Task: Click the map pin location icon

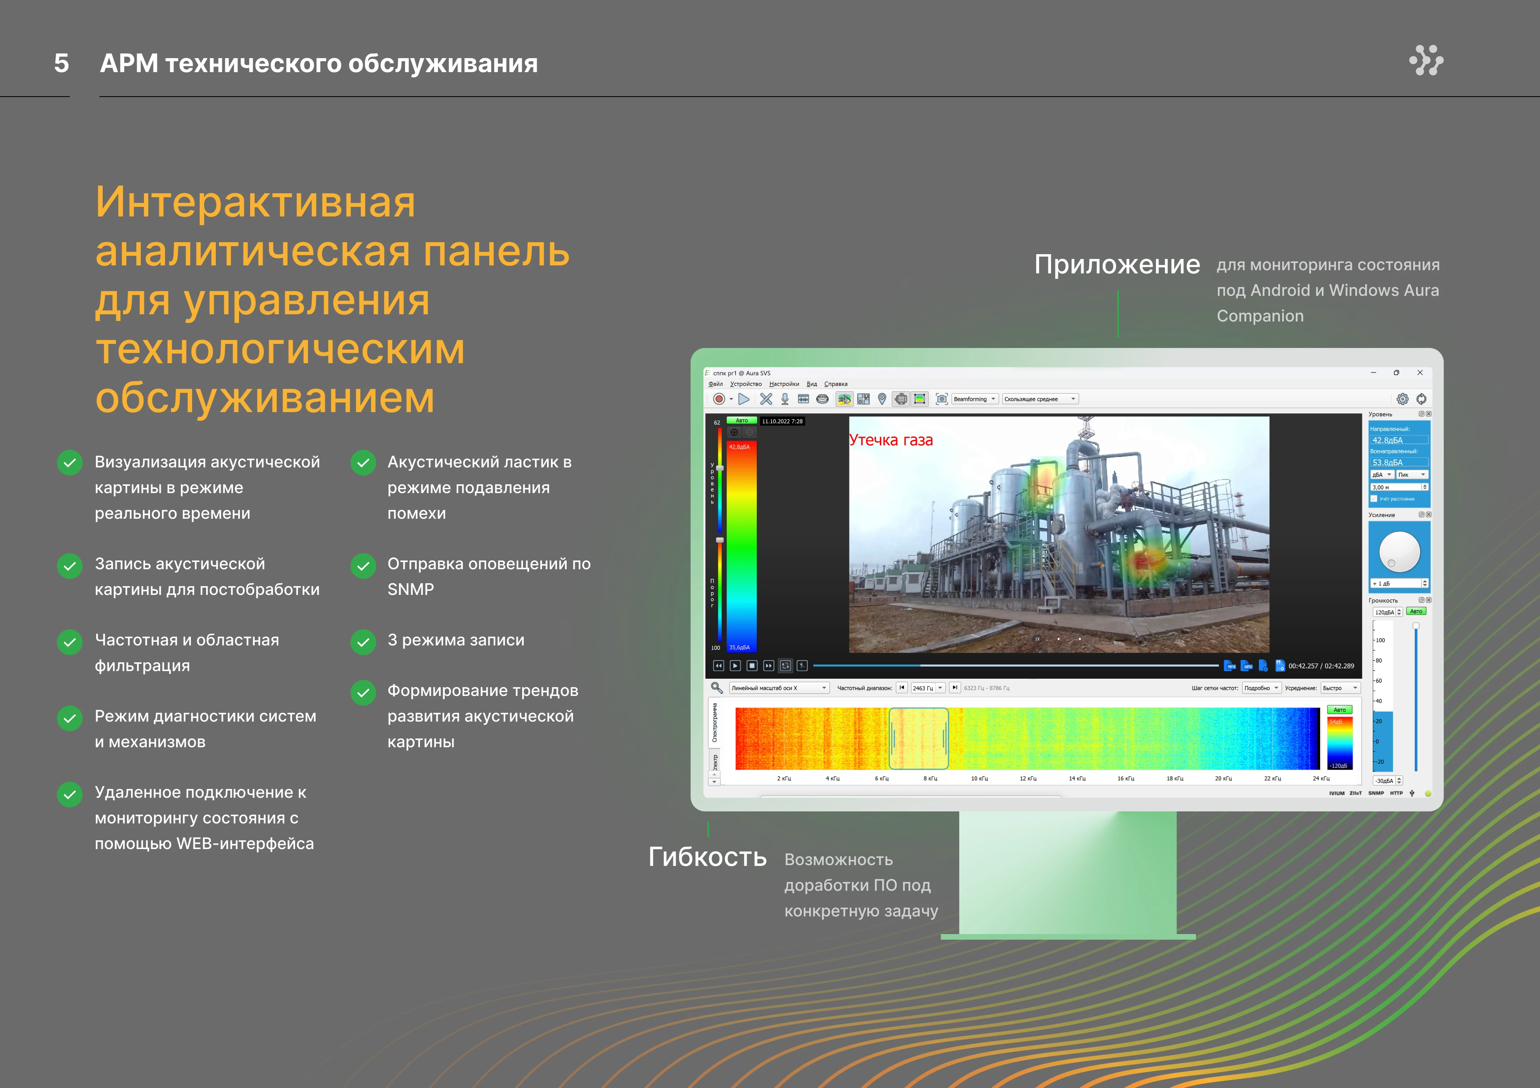Action: pyautogui.click(x=882, y=399)
